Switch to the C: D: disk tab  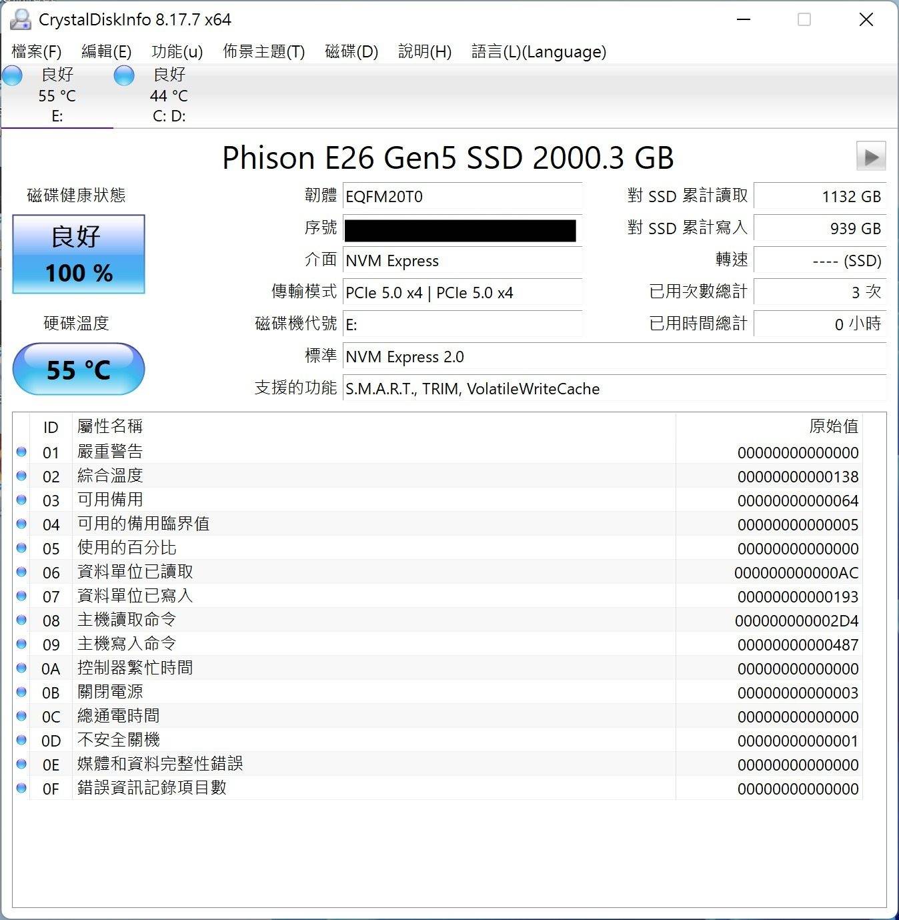(x=169, y=95)
